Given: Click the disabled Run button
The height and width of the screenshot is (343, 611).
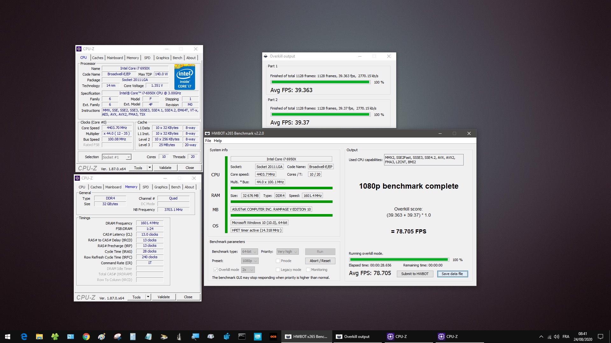Looking at the screenshot, I should pyautogui.click(x=320, y=252).
